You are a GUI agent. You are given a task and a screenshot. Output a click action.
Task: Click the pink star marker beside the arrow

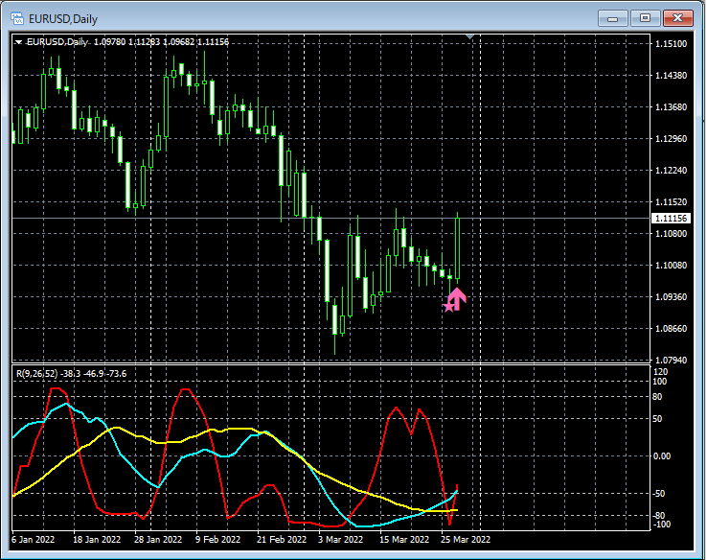pos(447,306)
